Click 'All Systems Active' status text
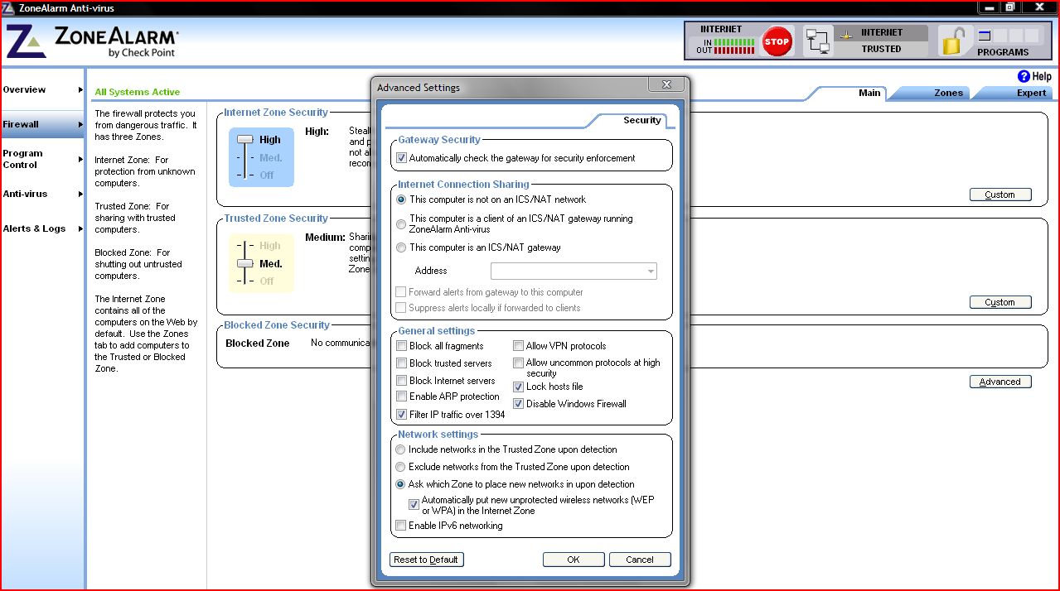1060x591 pixels. coord(137,92)
